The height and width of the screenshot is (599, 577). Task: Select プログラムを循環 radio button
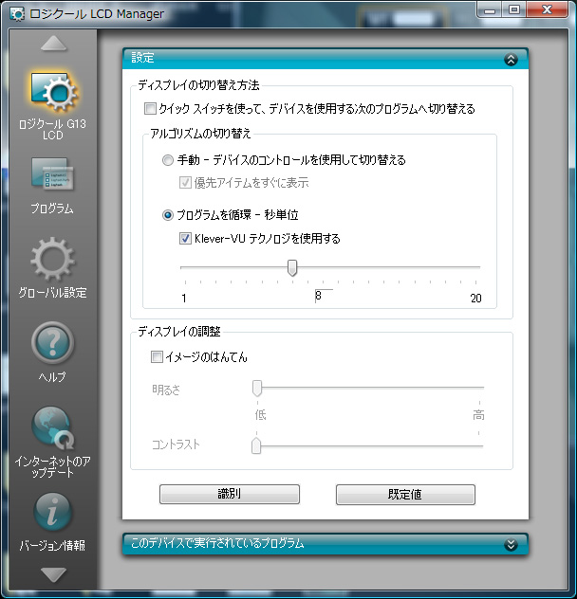[x=169, y=215]
